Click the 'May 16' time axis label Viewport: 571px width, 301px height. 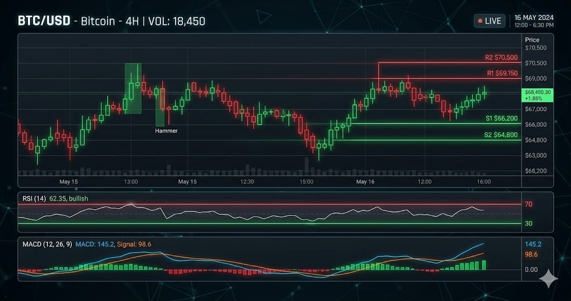(x=366, y=181)
